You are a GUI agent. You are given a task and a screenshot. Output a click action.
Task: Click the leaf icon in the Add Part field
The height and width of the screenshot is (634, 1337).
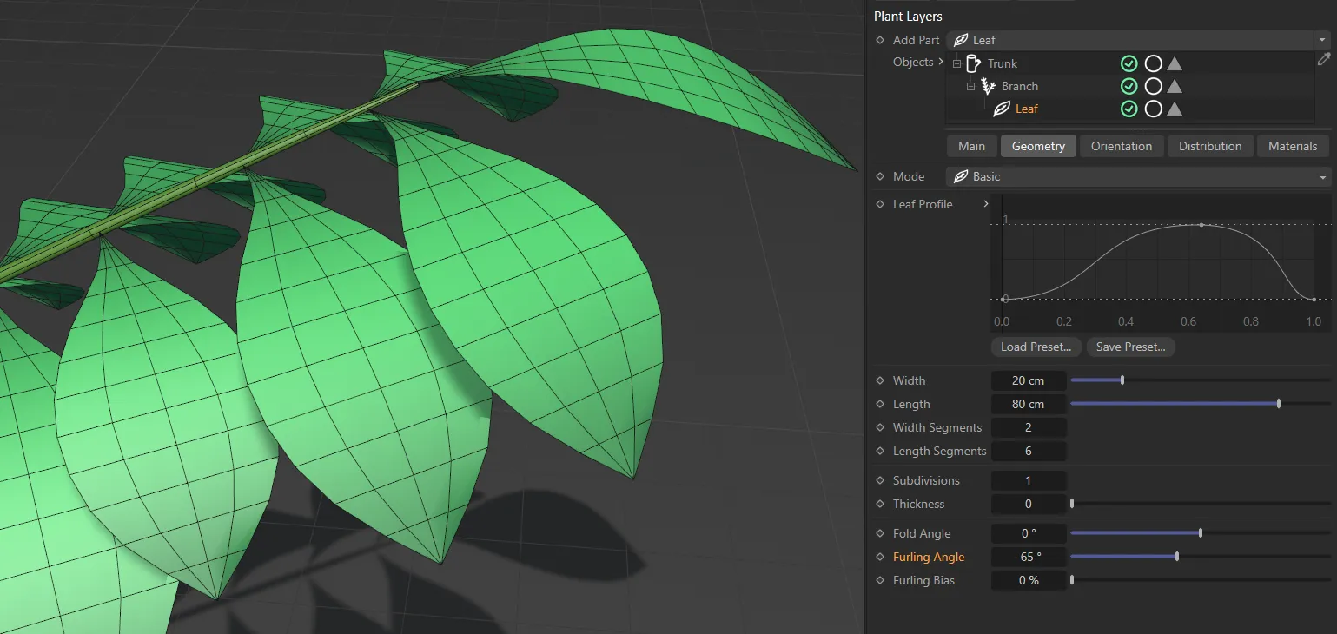[960, 39]
